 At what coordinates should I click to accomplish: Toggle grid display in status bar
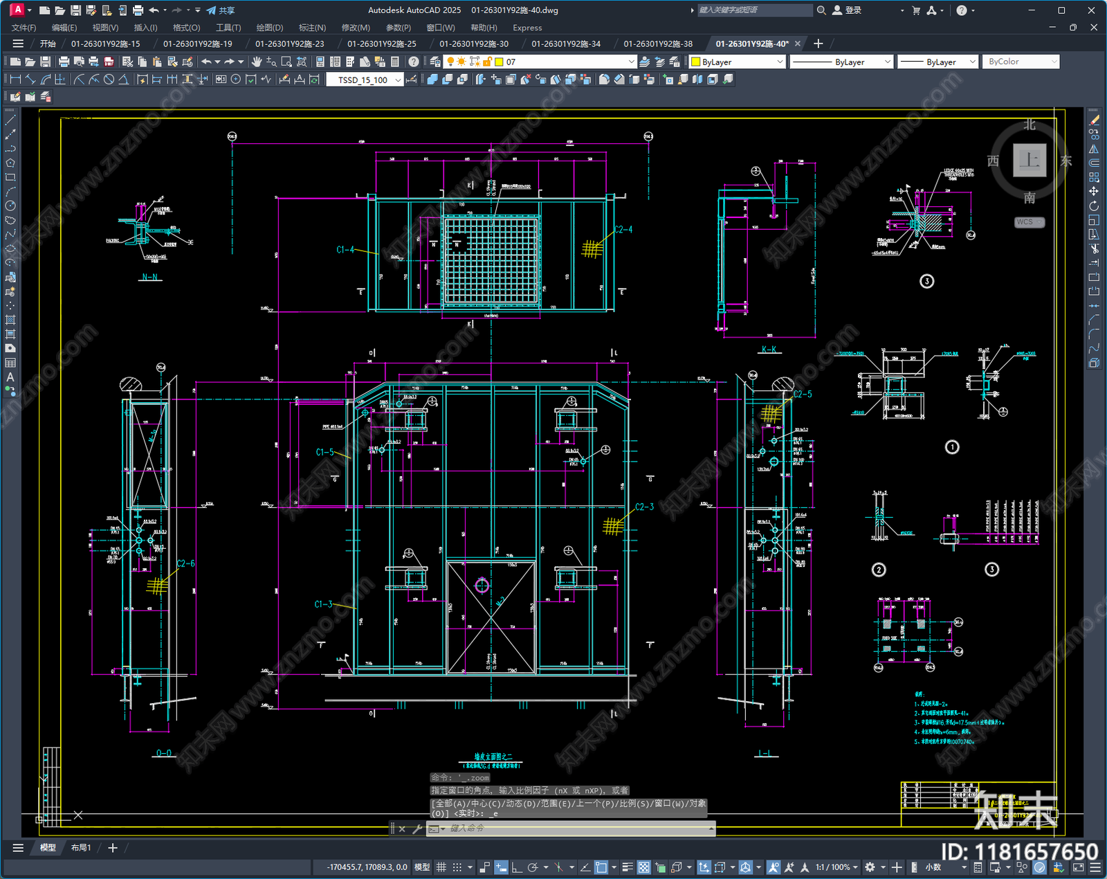click(x=441, y=867)
